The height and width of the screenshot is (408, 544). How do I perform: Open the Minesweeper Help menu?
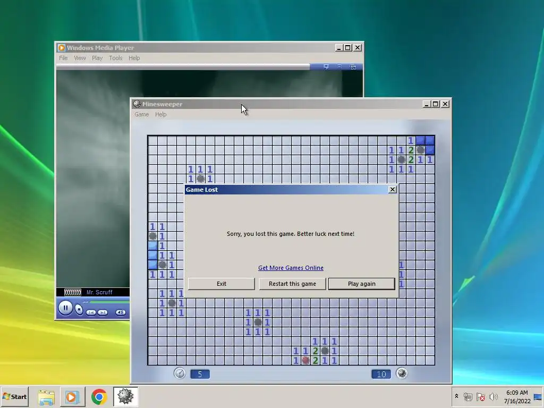160,114
